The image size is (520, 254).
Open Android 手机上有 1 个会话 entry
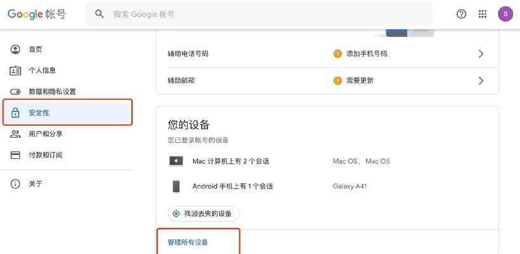tap(232, 186)
